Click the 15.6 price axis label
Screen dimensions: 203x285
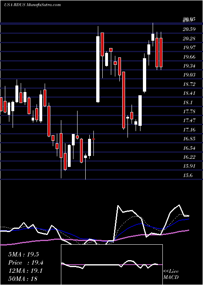point(188,175)
